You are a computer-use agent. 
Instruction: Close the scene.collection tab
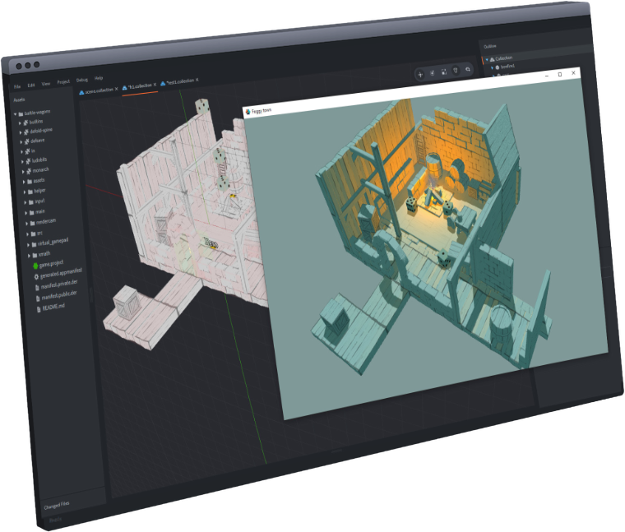click(x=117, y=88)
